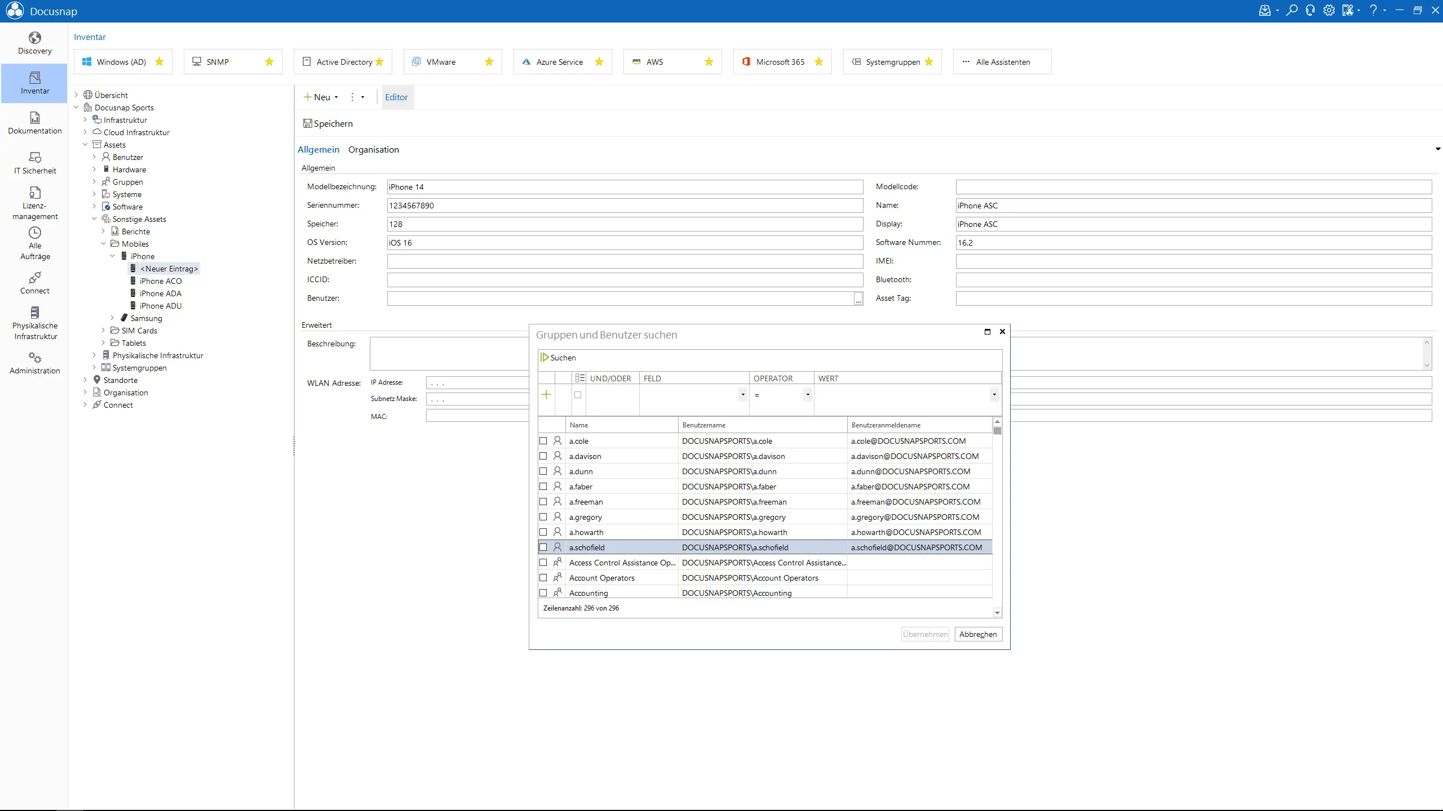Screen dimensions: 1443x811
Task: Go to IT Sicherheit section
Action: point(34,163)
